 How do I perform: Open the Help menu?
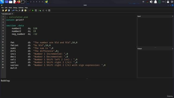[26, 8]
